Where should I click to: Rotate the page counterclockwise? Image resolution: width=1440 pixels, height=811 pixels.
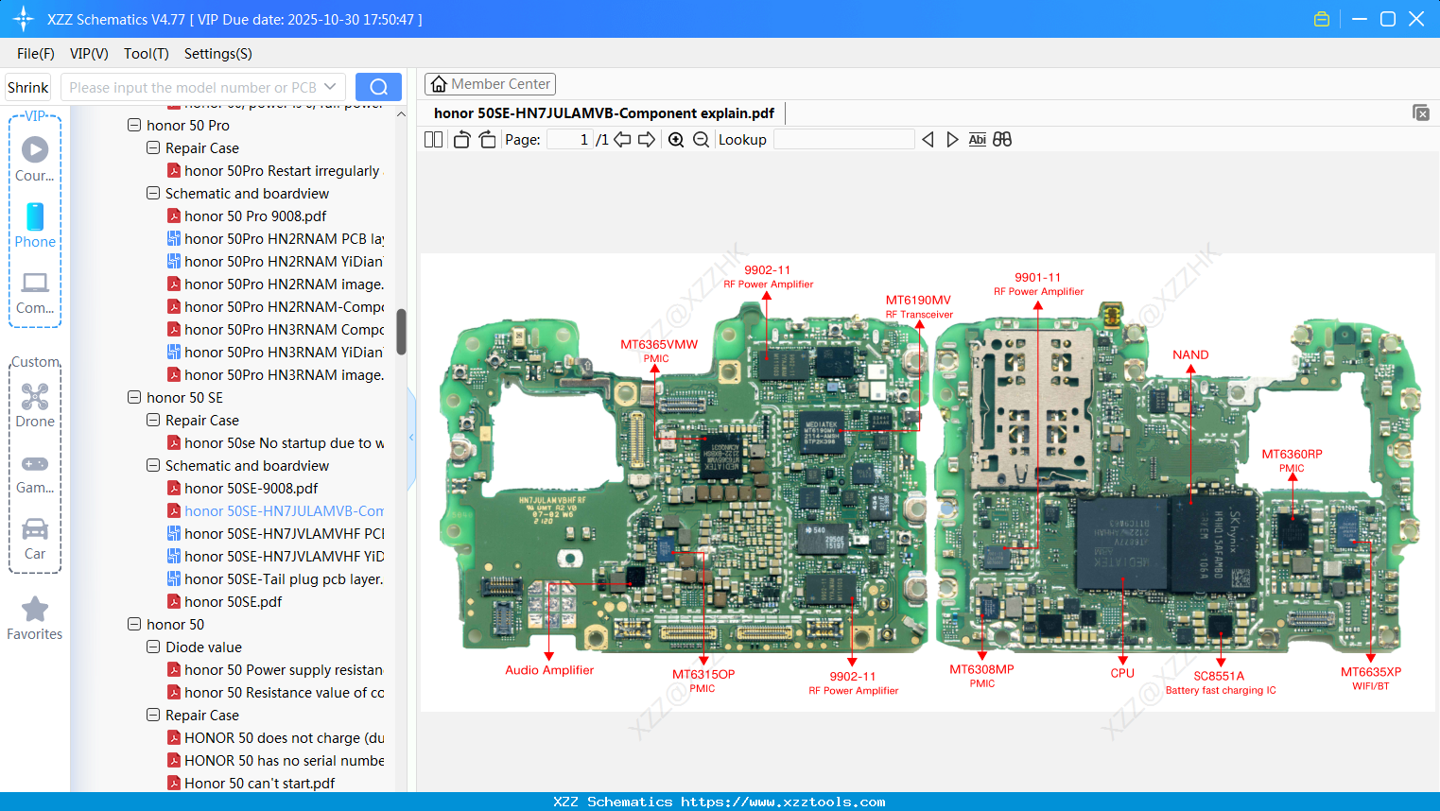coord(461,140)
